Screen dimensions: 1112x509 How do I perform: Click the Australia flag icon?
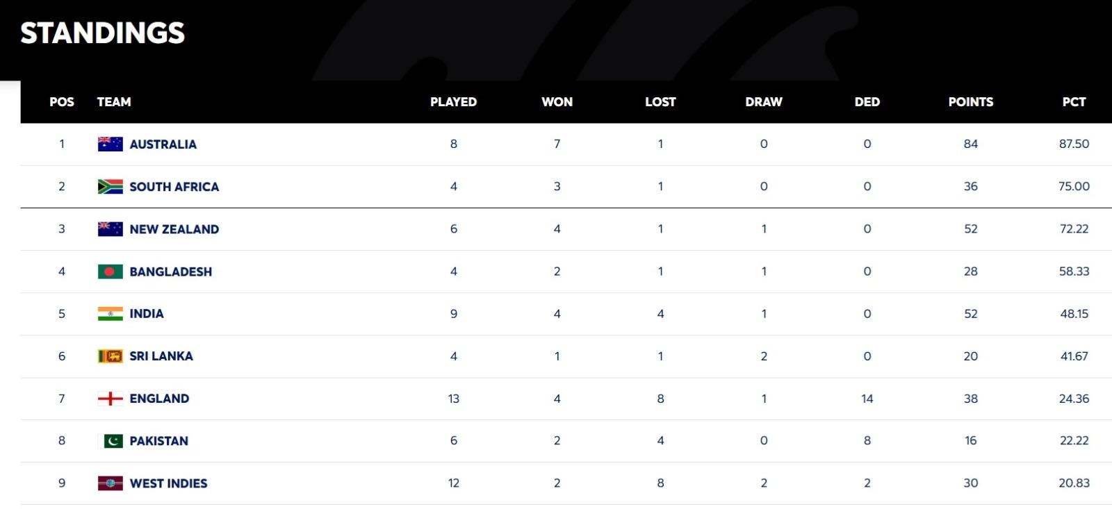click(111, 144)
